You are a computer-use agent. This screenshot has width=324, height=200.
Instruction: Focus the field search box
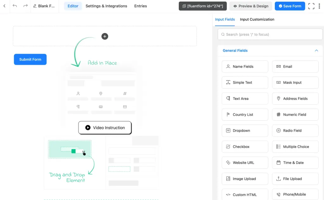click(x=270, y=34)
